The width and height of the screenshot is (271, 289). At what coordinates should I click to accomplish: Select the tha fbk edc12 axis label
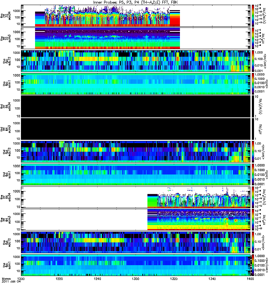point(7,61)
